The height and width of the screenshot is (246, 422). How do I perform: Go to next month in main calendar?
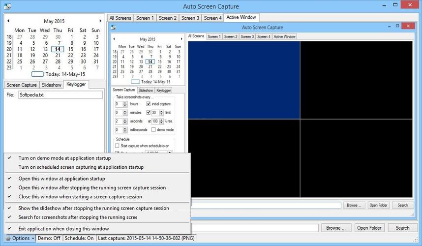pos(100,21)
